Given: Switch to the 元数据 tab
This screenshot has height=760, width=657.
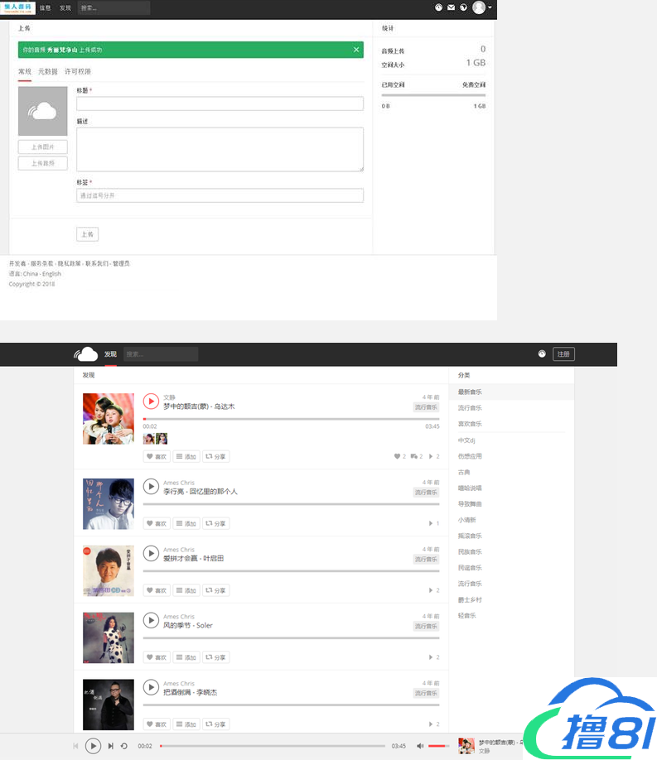Looking at the screenshot, I should [x=48, y=72].
